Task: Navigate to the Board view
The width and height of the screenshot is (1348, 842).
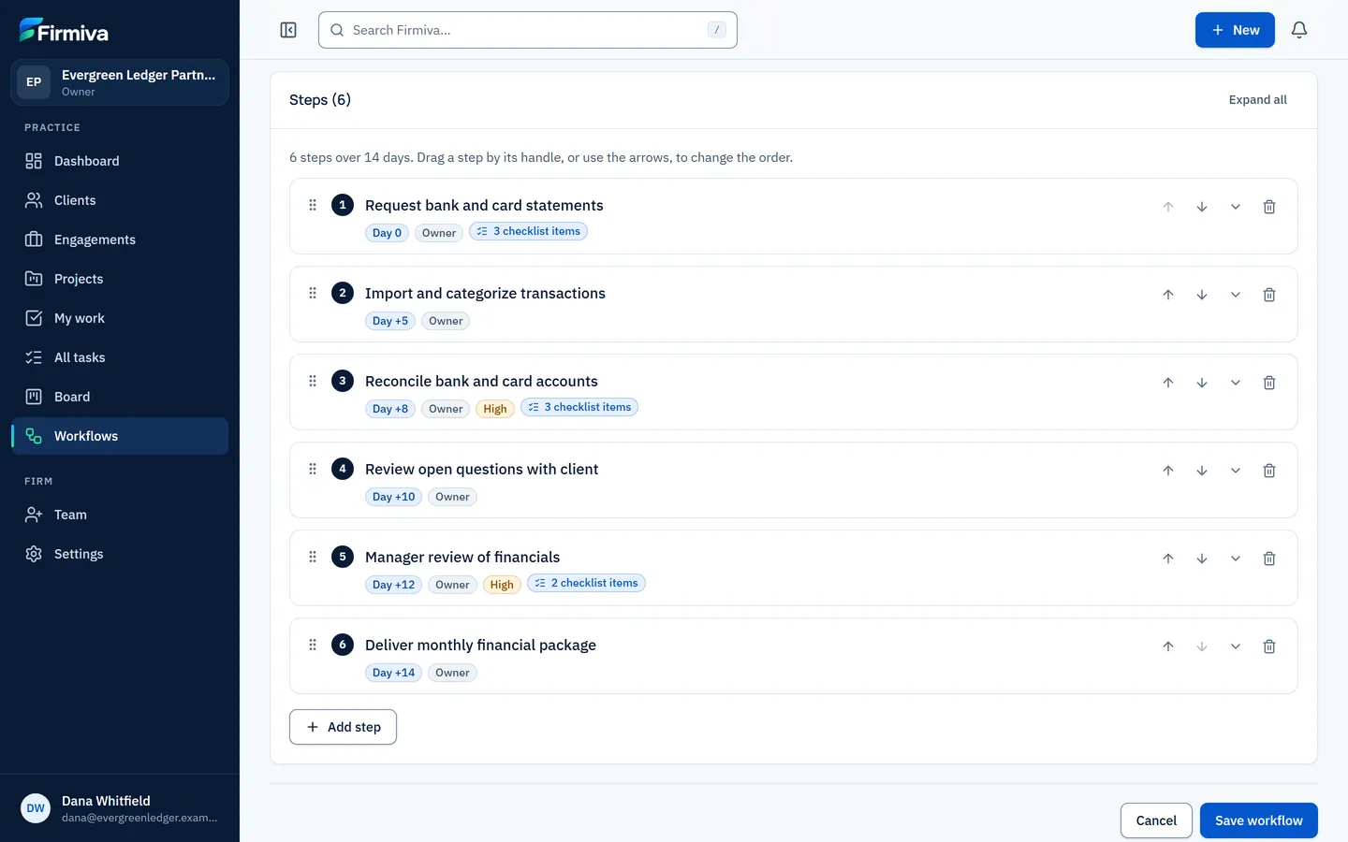Action: tap(120, 397)
